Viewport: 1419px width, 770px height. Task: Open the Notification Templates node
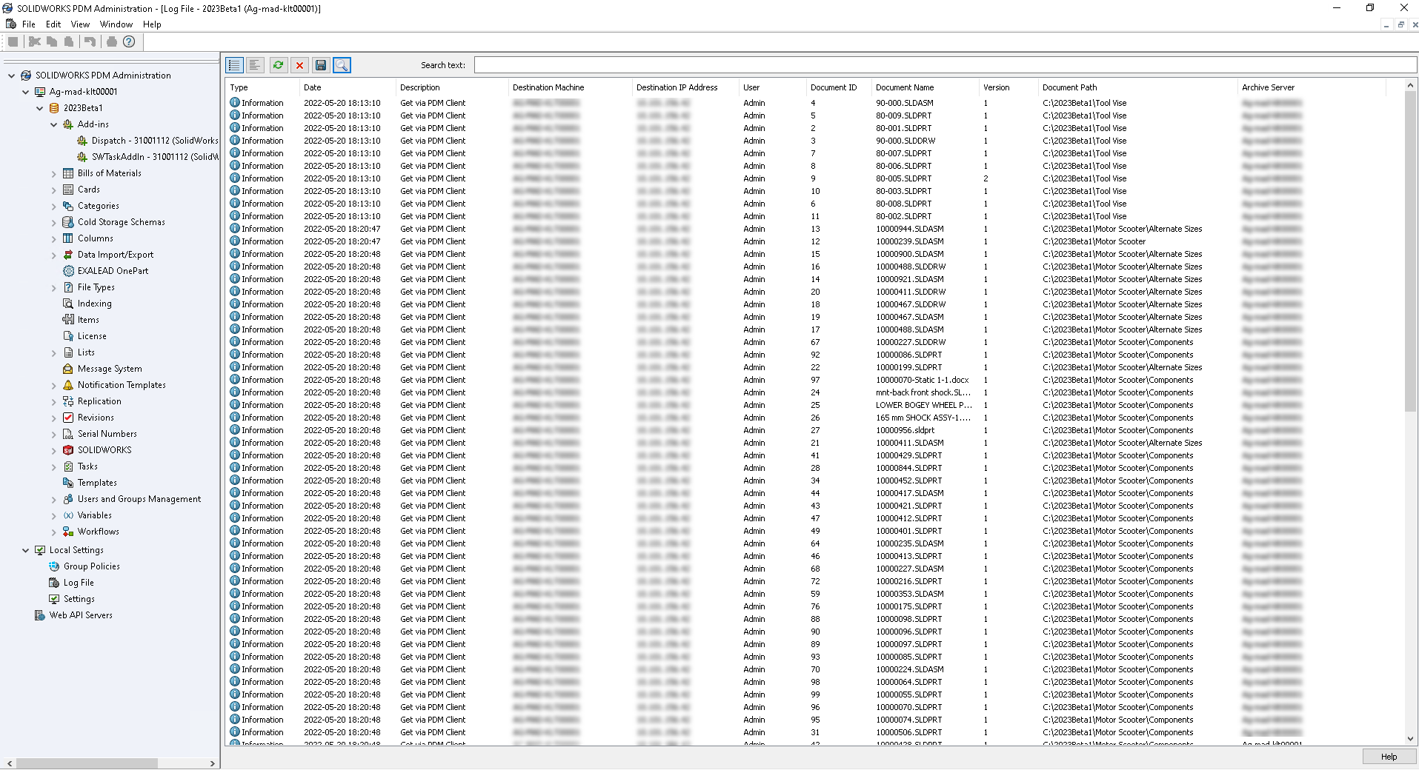click(x=121, y=384)
